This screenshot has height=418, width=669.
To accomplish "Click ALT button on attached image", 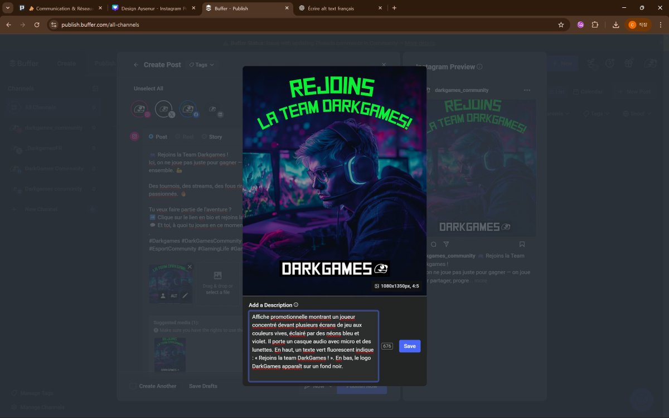I will pyautogui.click(x=174, y=295).
